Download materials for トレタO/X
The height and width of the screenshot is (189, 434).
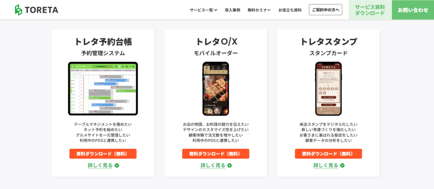click(x=216, y=153)
